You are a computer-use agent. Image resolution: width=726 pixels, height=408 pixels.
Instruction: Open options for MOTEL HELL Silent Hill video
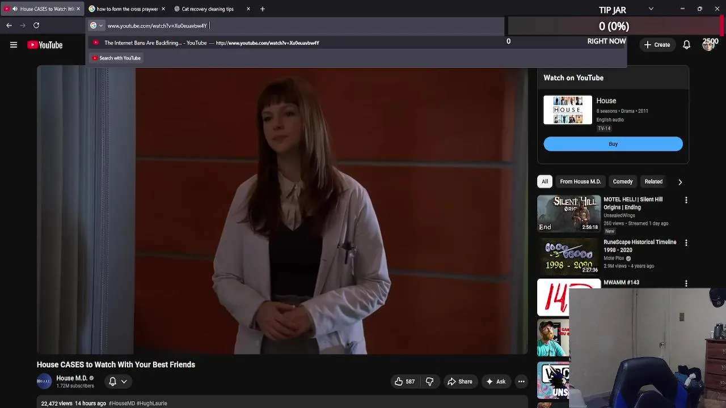pyautogui.click(x=686, y=200)
